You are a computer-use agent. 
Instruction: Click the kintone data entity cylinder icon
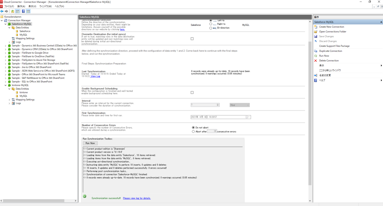pos(17,92)
